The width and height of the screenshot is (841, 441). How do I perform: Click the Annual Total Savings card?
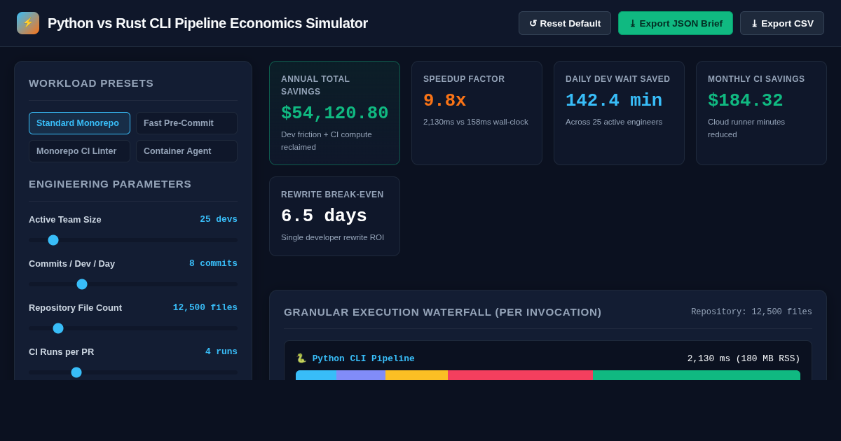(x=334, y=113)
